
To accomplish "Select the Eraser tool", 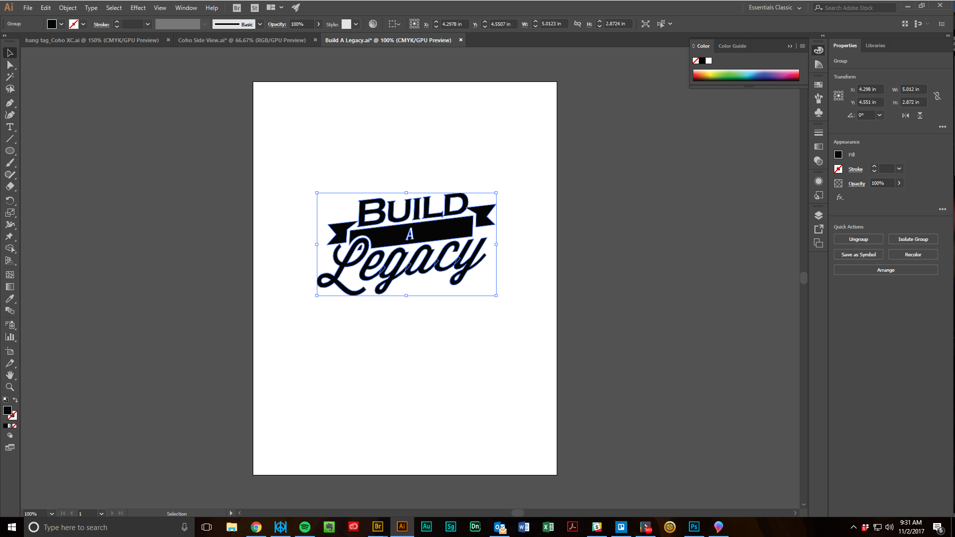I will [x=9, y=186].
